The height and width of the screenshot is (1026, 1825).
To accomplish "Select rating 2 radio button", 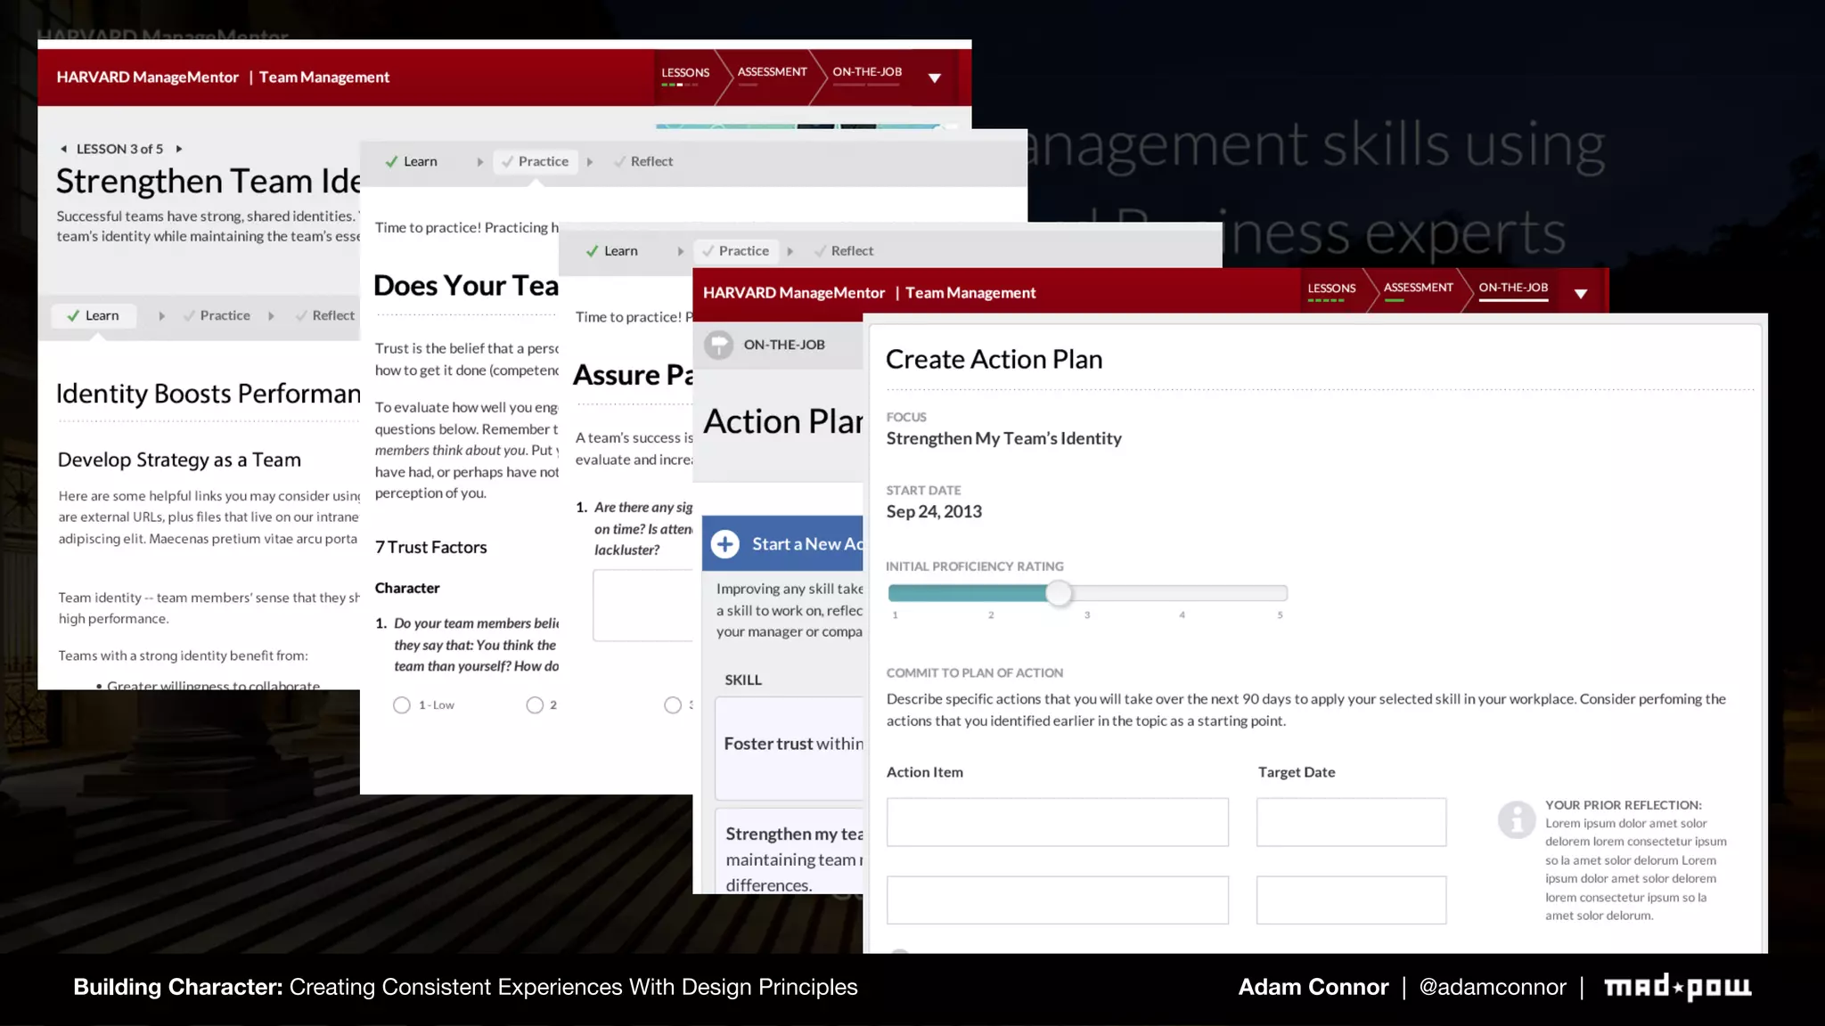I will pos(535,705).
